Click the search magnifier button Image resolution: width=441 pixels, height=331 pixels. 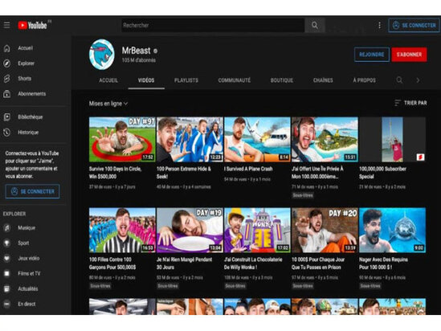click(x=315, y=26)
